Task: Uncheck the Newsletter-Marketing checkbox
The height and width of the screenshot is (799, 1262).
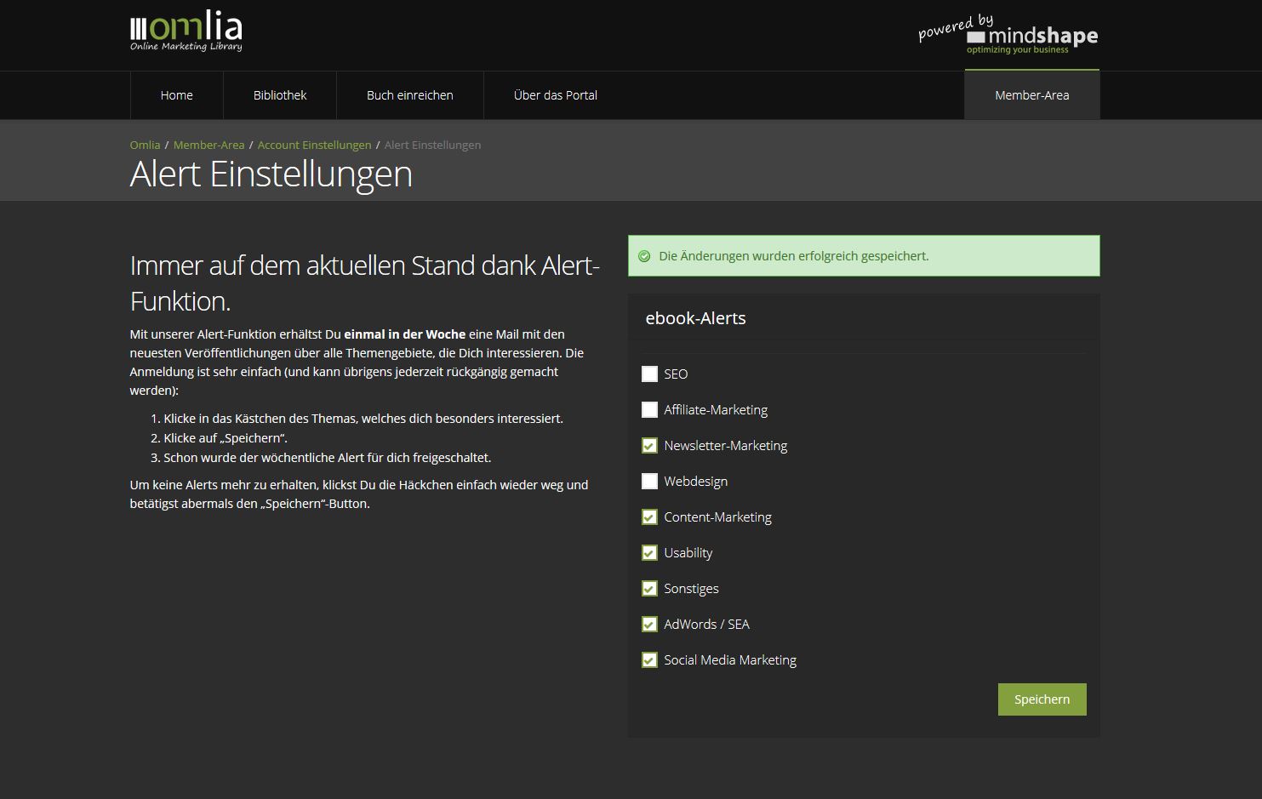Action: point(649,445)
